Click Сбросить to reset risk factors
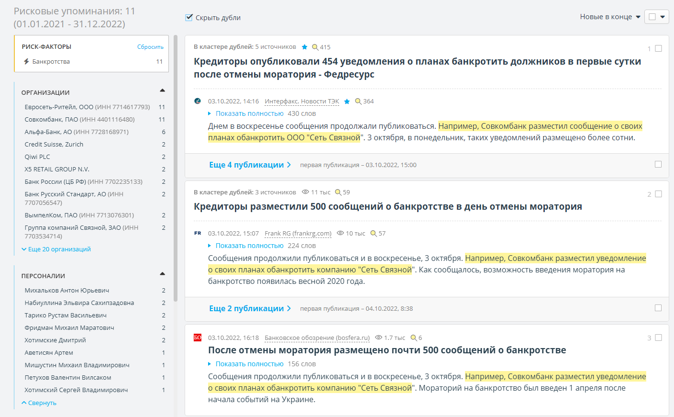674x417 pixels. click(x=150, y=47)
